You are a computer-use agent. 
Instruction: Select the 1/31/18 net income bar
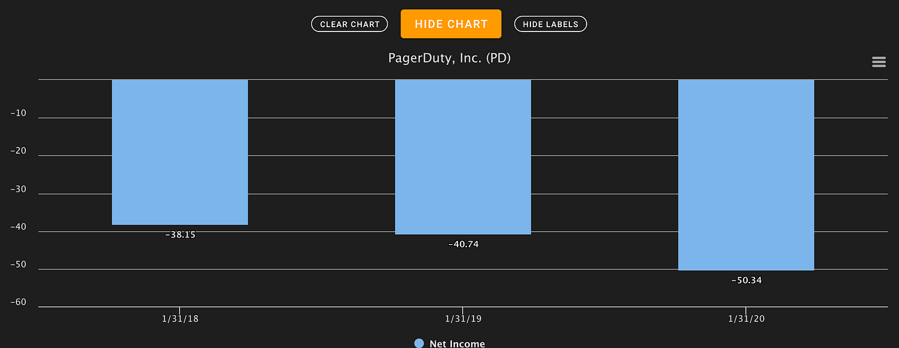180,152
